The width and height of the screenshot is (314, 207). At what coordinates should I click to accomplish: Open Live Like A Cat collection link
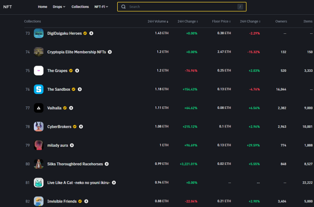pyautogui.click(x=79, y=183)
